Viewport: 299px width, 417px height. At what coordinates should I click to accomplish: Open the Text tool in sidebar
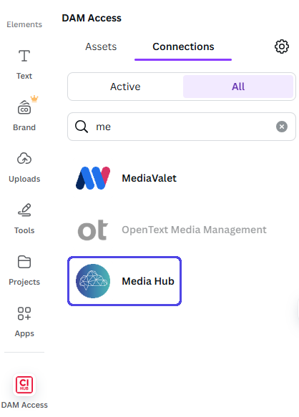point(24,64)
